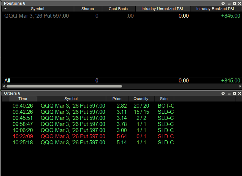Click price 3.14 in orders list
The image size is (242, 176).
122,118
